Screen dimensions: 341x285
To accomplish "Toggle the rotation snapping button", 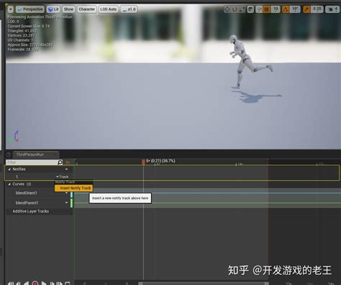I will 286,9.
